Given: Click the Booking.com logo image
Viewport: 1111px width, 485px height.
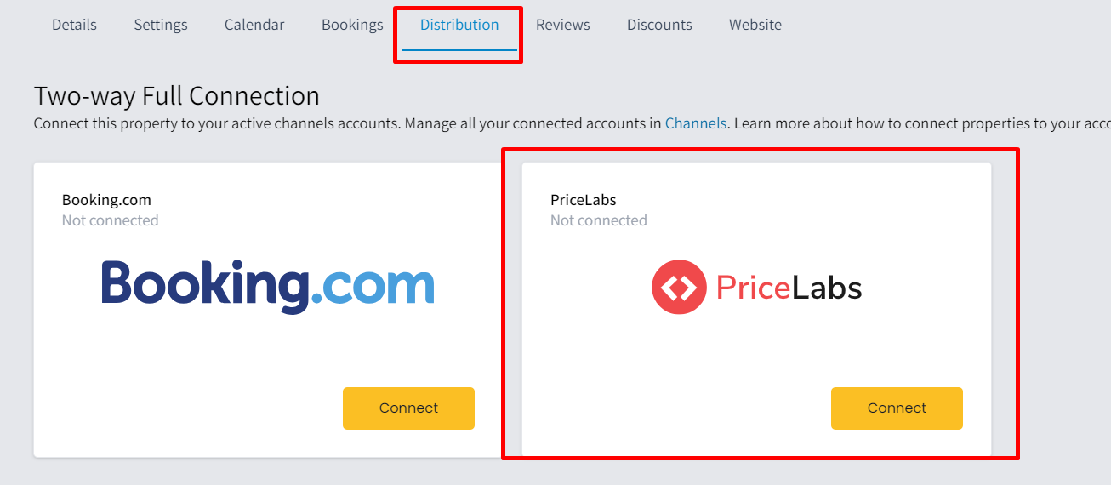Looking at the screenshot, I should click(x=268, y=287).
